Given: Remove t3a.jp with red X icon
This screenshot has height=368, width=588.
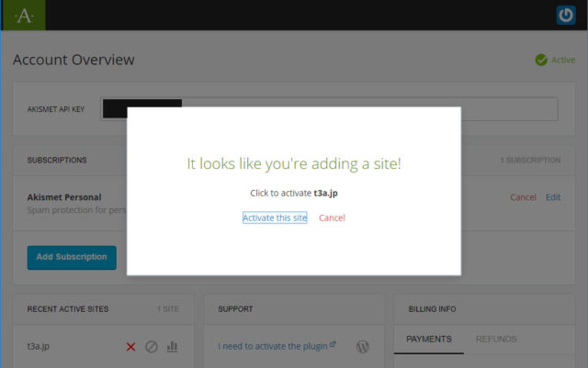Looking at the screenshot, I should (130, 347).
